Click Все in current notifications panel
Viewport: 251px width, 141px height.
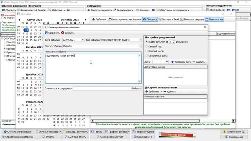tap(235, 10)
